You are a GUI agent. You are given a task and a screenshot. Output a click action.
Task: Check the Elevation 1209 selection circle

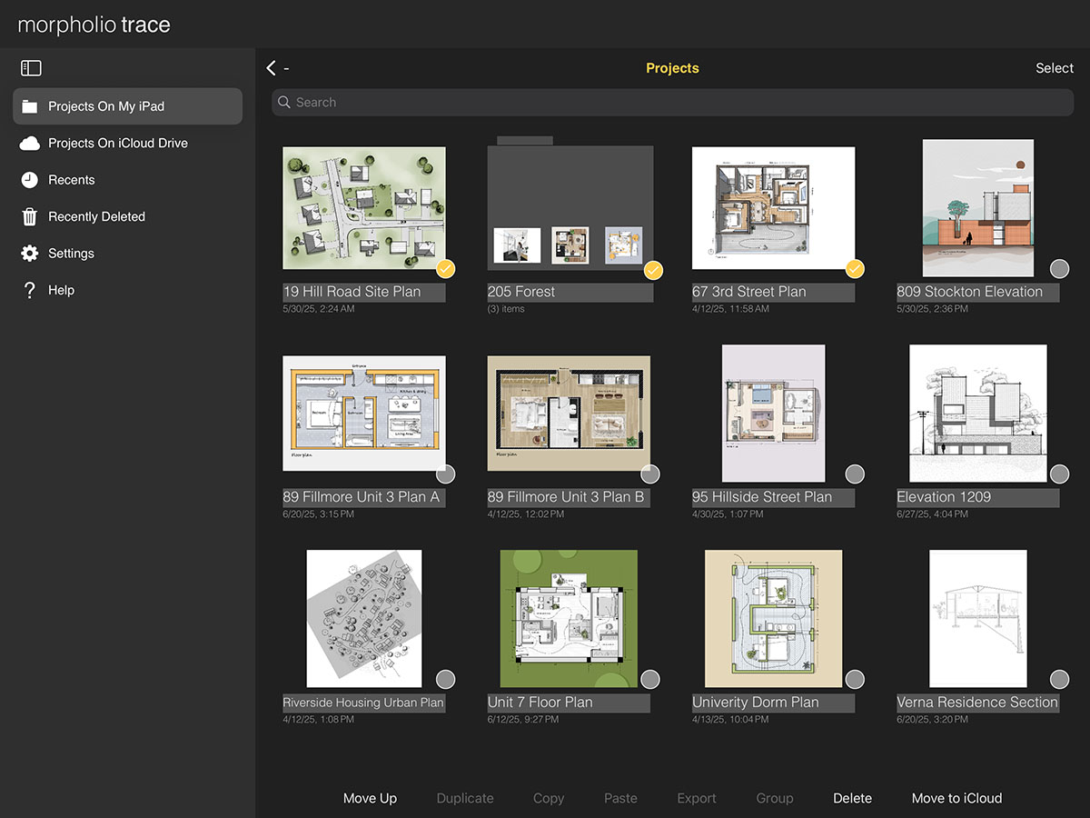tap(1059, 474)
